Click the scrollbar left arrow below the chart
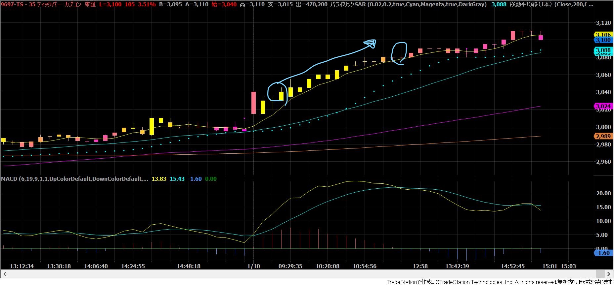614x285 pixels. (x=5, y=274)
